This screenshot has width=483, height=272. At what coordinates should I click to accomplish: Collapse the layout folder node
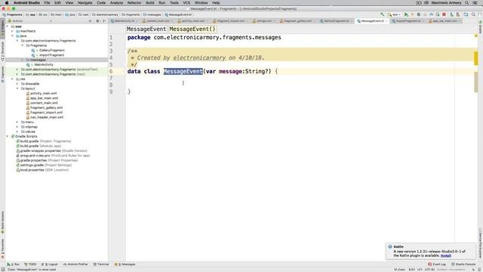17,88
